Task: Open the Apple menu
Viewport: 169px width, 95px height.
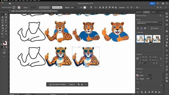Action: [x=2, y=1]
